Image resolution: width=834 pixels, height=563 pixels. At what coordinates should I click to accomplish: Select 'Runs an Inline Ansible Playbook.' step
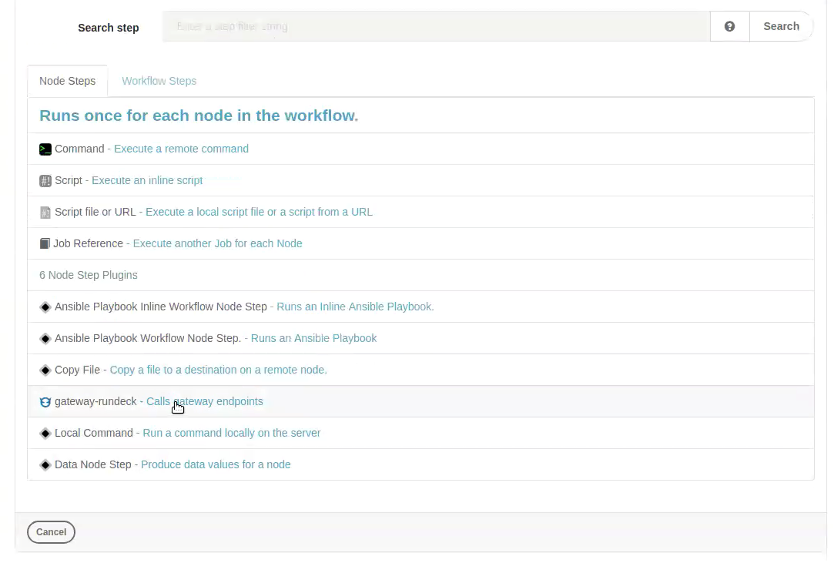point(355,307)
